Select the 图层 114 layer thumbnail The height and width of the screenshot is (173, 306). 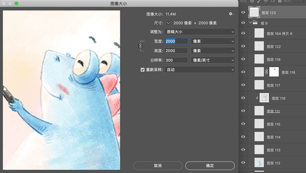[259, 137]
